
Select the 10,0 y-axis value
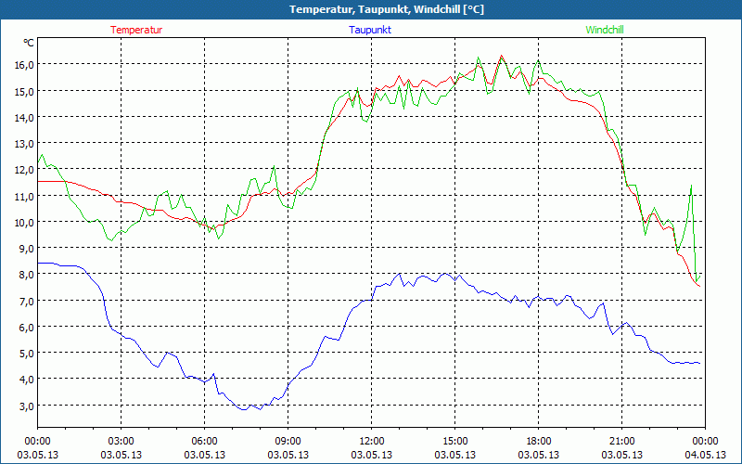pos(24,222)
